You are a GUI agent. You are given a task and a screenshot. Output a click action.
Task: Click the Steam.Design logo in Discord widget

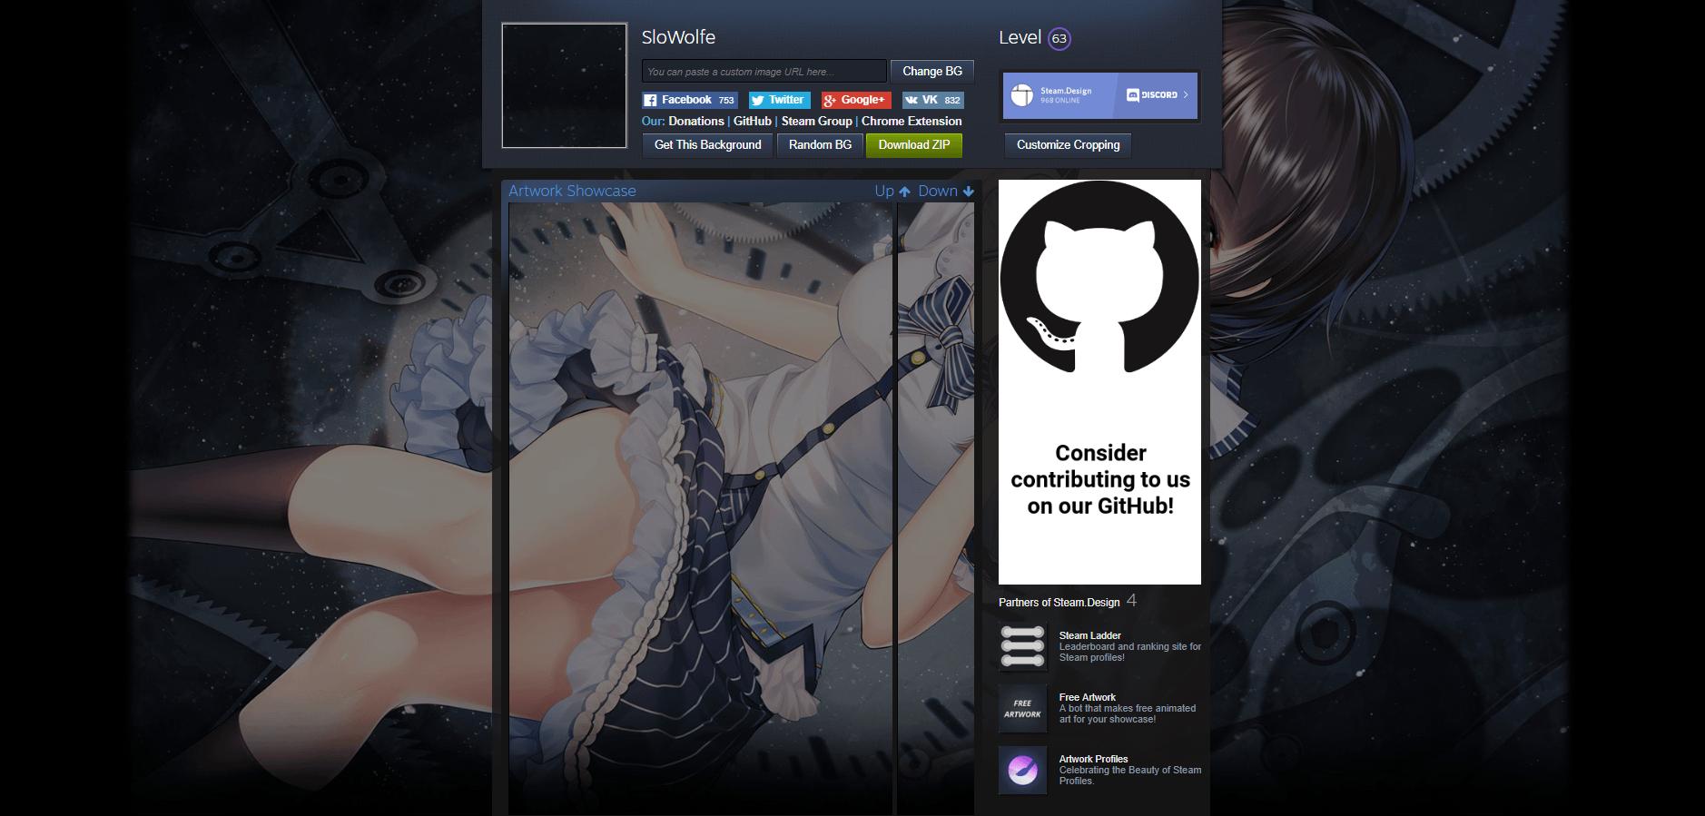pos(1022,94)
